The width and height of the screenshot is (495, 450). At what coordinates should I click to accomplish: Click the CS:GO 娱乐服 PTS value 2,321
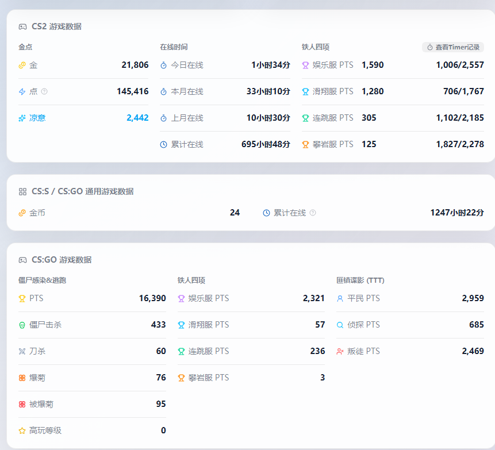click(x=314, y=298)
